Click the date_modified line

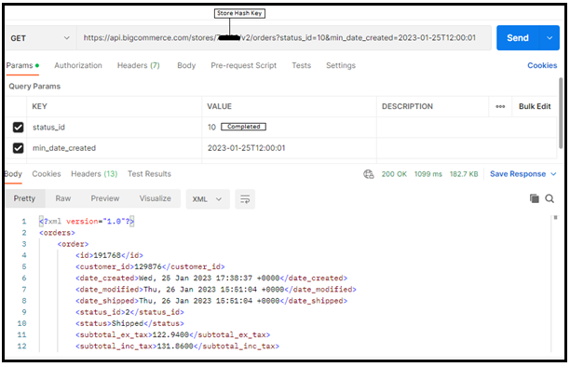coord(216,290)
